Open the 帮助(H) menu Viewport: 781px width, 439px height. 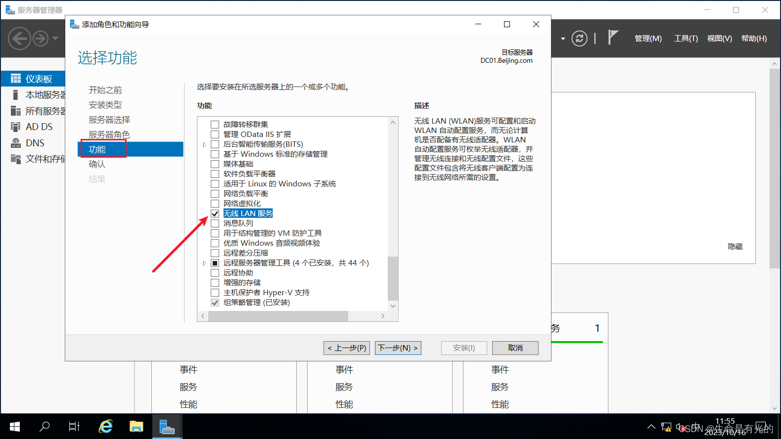pyautogui.click(x=754, y=38)
